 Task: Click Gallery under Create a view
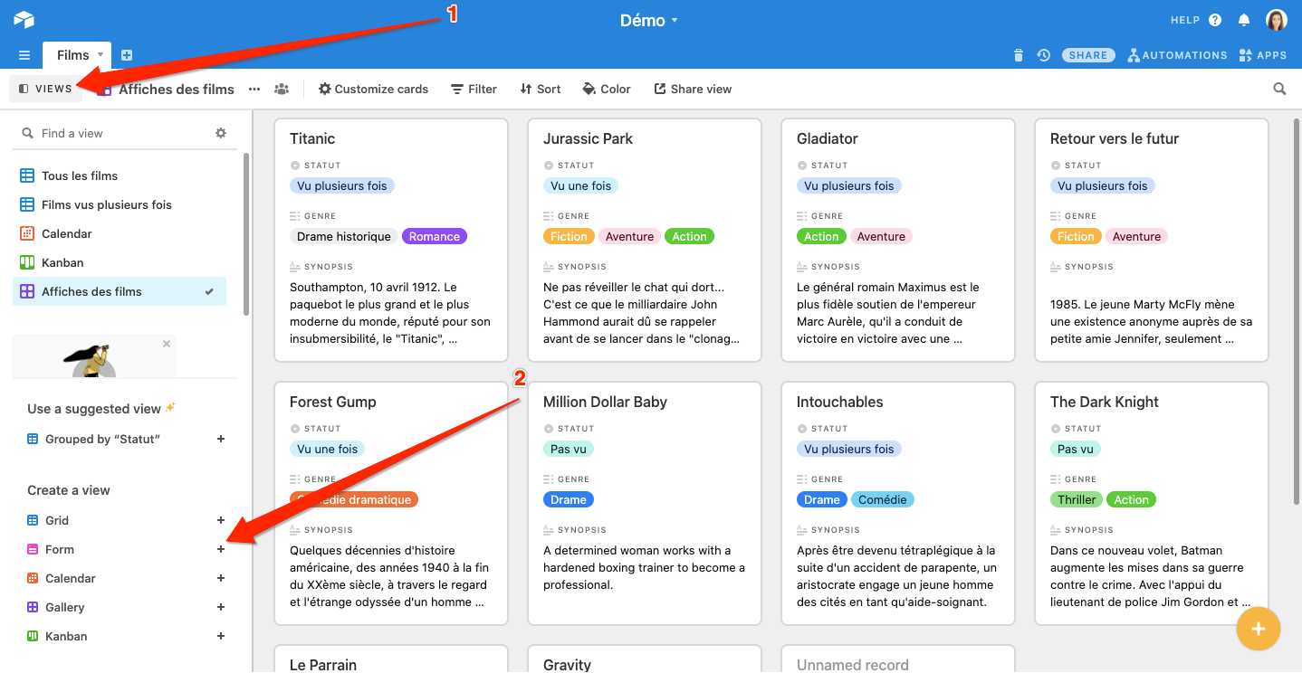click(65, 607)
